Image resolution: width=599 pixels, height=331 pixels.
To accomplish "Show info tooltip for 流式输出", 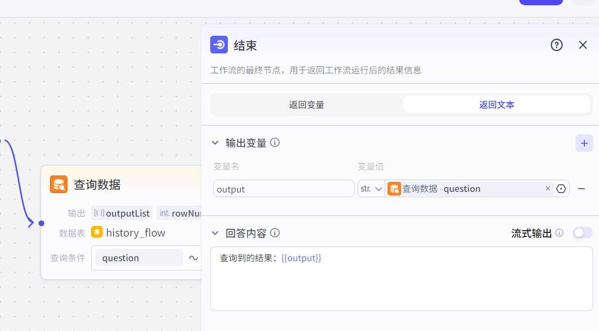I will pyautogui.click(x=559, y=233).
